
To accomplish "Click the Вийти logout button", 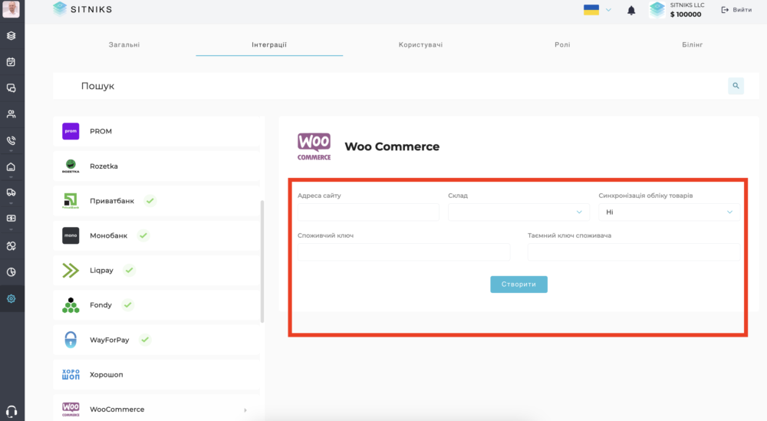I will click(x=736, y=10).
